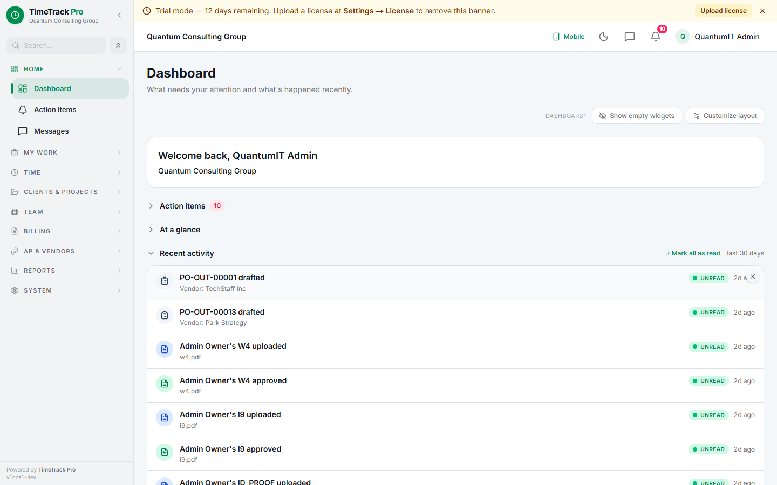Click the Mobile view link in header
This screenshot has width=777, height=485.
569,37
